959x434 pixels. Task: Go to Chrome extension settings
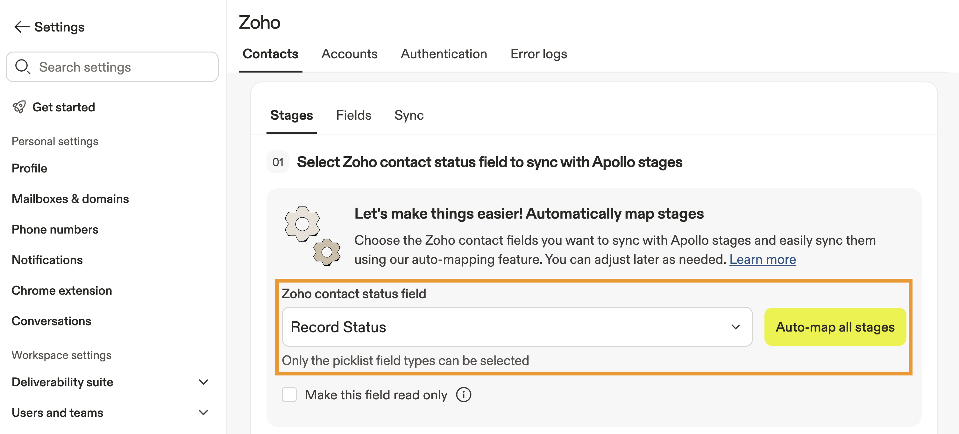tap(62, 290)
